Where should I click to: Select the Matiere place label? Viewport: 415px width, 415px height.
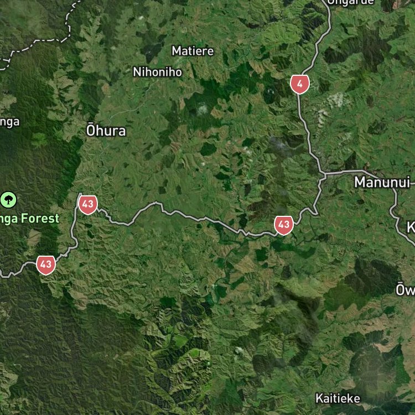[x=193, y=51]
